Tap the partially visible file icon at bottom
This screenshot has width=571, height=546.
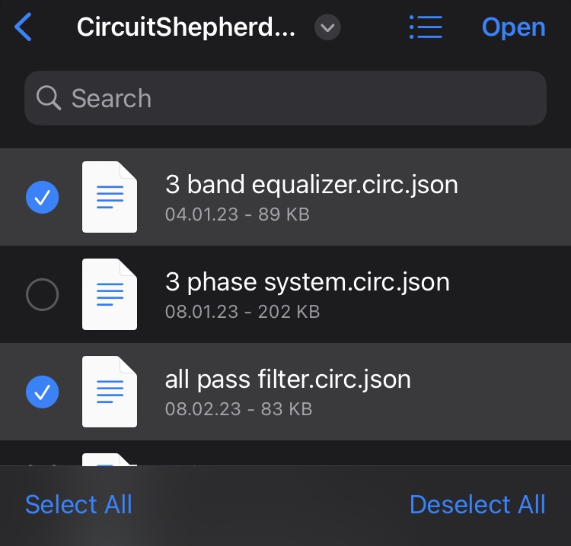110,459
